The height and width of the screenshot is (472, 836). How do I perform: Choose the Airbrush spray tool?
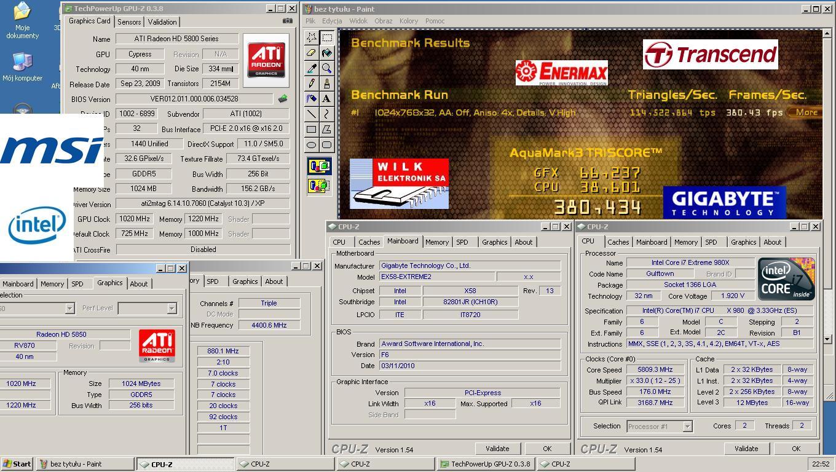pos(312,98)
